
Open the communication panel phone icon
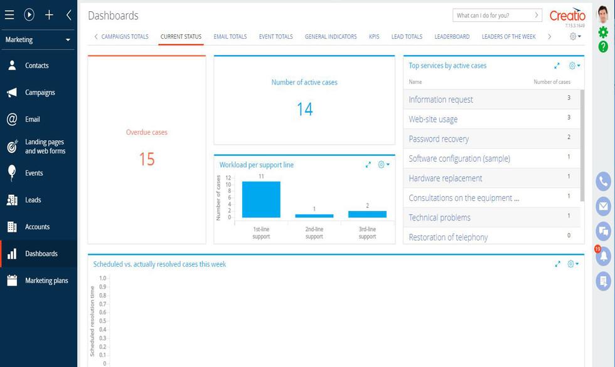[x=602, y=182]
